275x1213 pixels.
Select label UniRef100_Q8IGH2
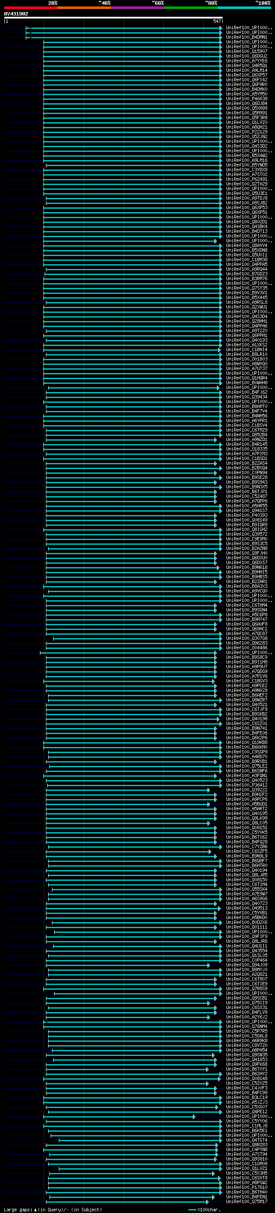(x=247, y=529)
